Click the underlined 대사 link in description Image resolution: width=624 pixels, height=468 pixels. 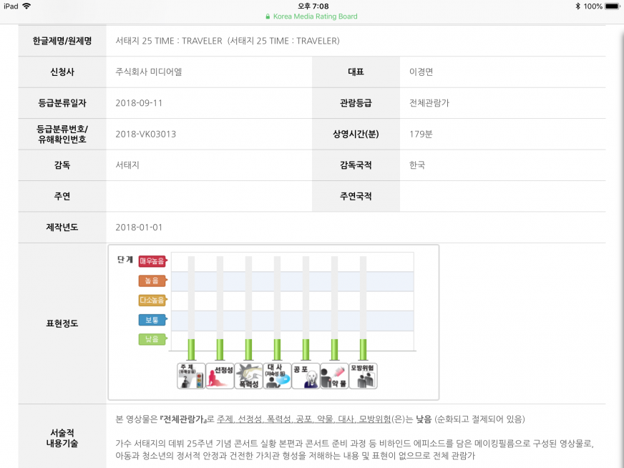[346, 419]
